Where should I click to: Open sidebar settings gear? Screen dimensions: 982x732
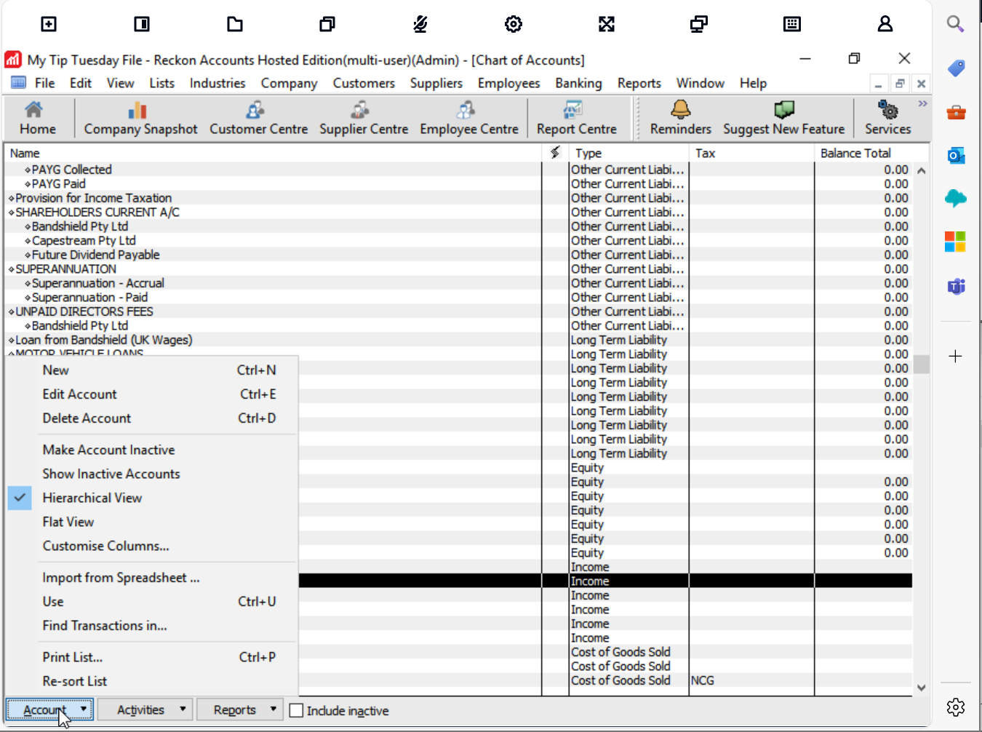(956, 707)
